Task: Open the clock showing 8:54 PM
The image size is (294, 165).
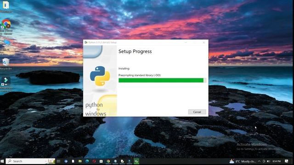Action: click(x=277, y=161)
